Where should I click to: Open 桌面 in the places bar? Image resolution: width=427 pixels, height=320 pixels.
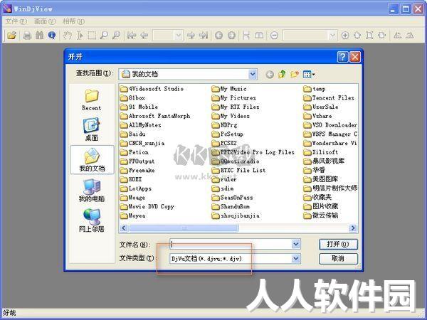92,129
